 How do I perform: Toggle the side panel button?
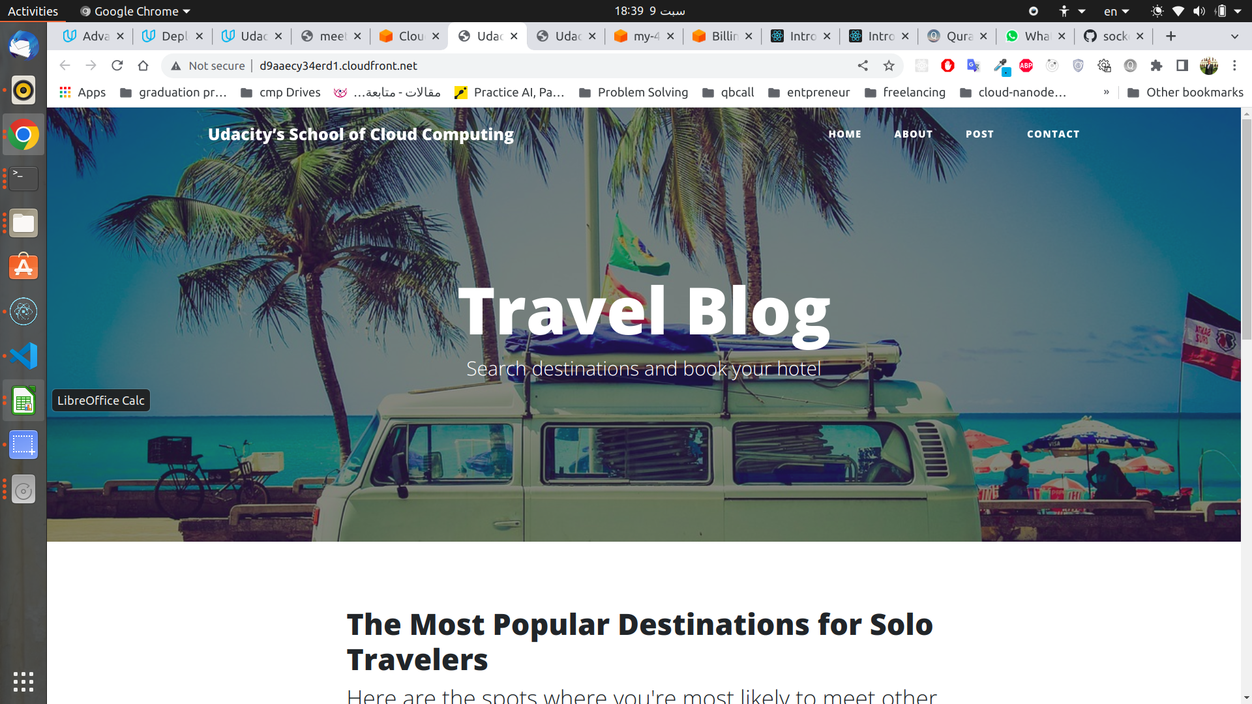click(1182, 65)
